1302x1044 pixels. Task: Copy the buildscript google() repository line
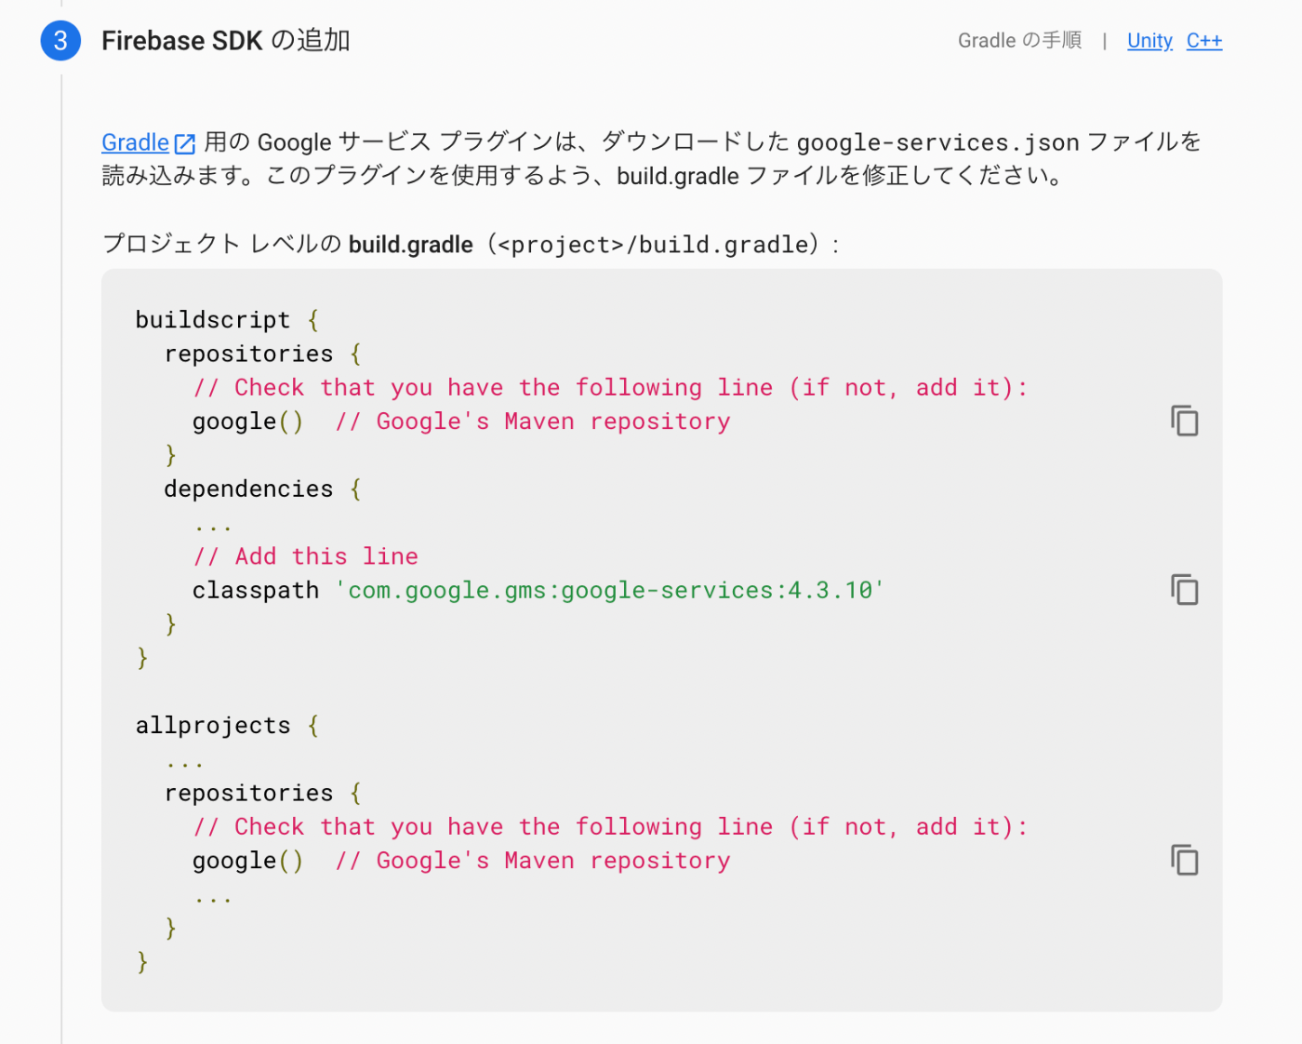tap(1184, 422)
